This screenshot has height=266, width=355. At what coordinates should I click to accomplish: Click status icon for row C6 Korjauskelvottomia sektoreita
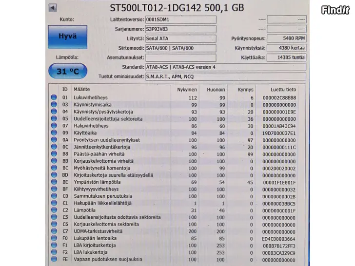point(54,224)
